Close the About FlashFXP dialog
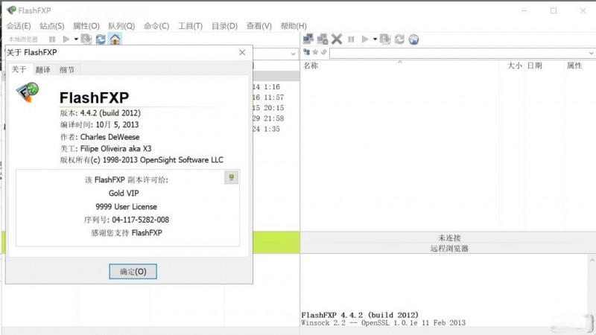 click(x=242, y=52)
